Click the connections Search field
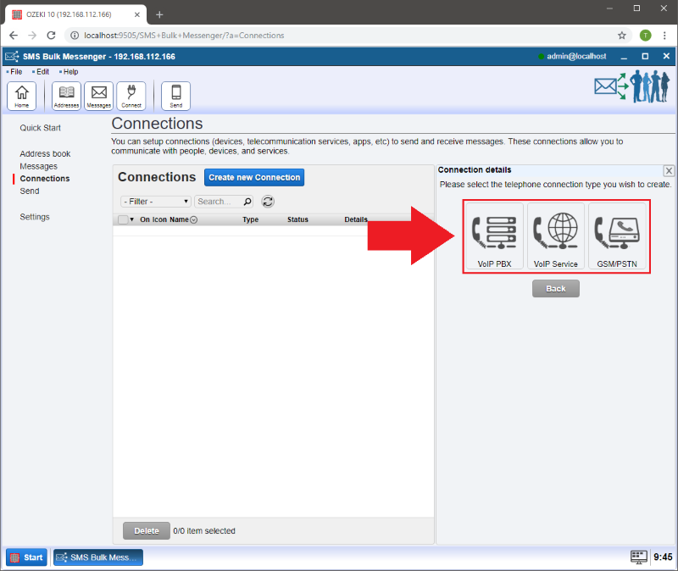This screenshot has height=571, width=678. [x=219, y=202]
